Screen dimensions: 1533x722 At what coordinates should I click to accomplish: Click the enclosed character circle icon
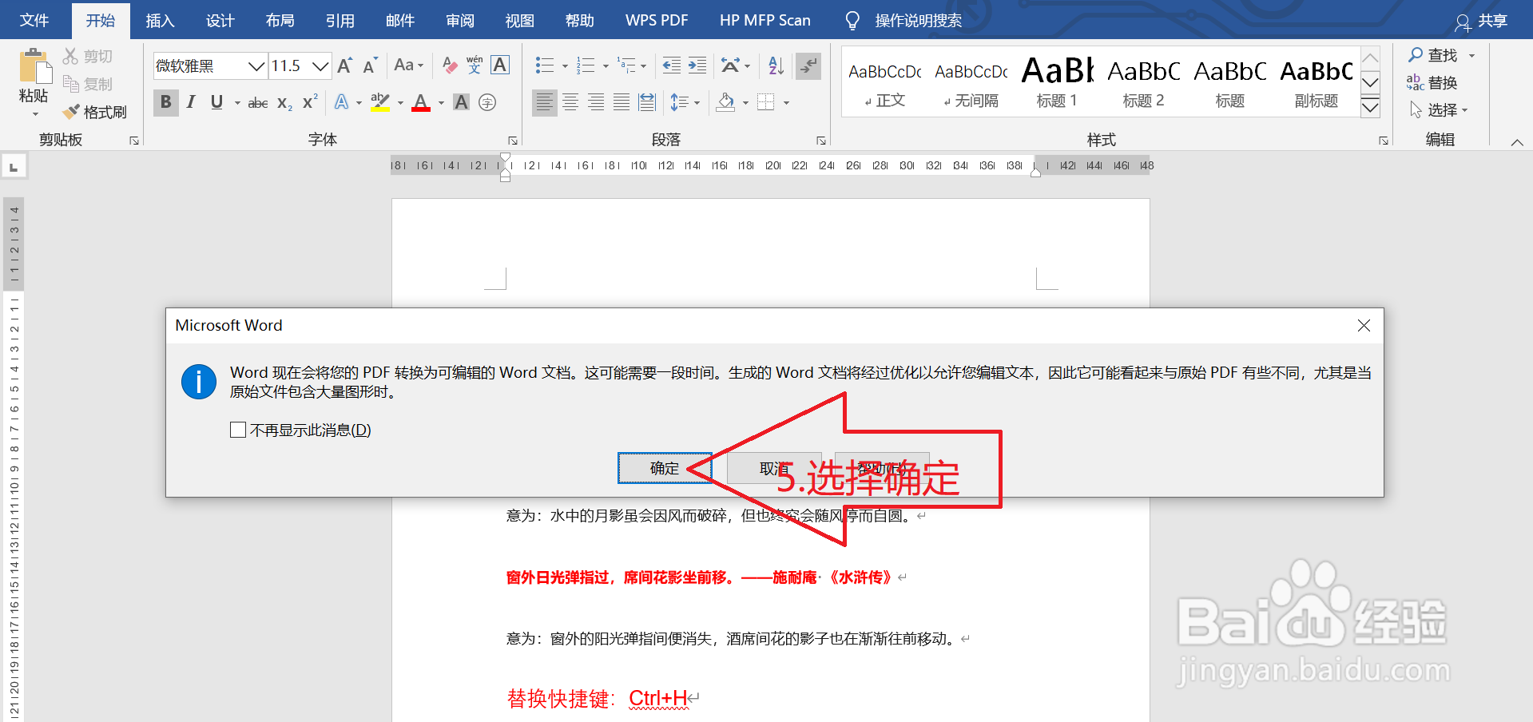click(487, 102)
